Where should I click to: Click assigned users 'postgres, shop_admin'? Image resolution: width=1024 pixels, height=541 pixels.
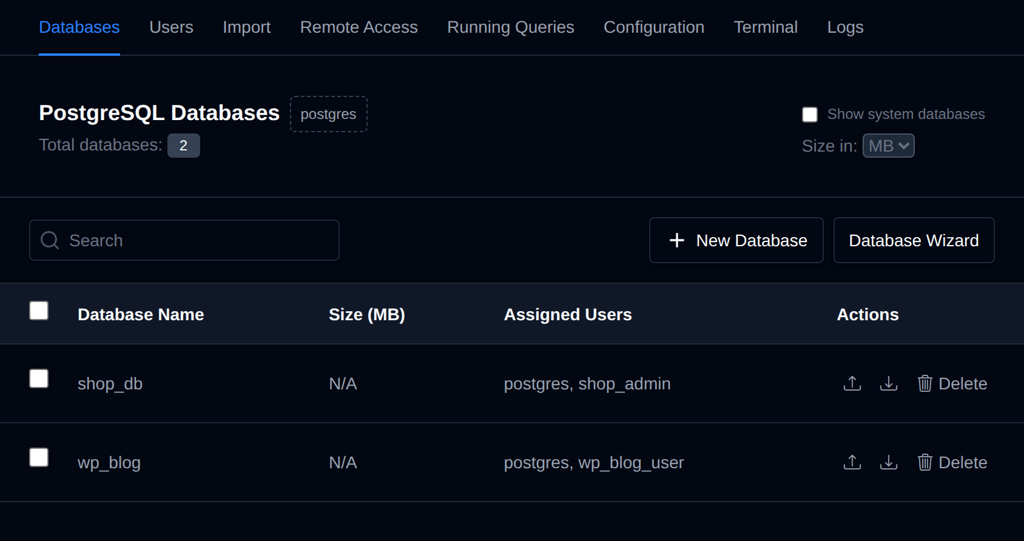click(x=587, y=384)
